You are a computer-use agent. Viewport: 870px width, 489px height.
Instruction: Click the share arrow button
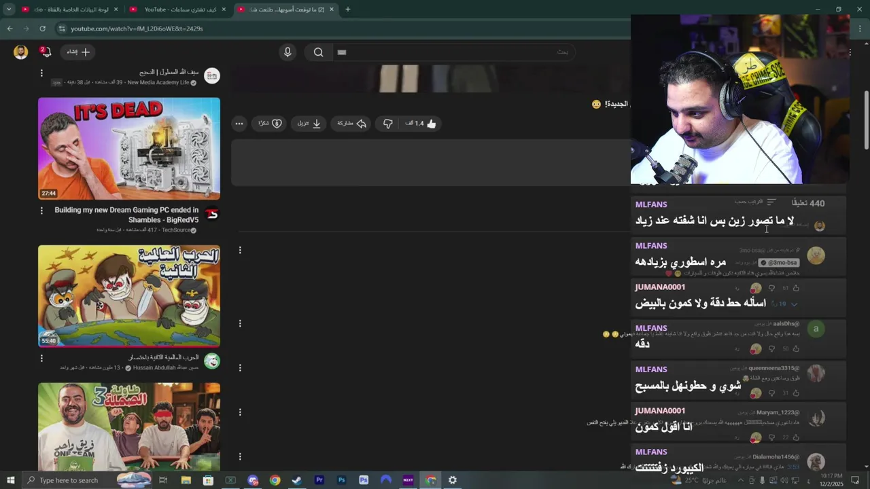point(352,124)
